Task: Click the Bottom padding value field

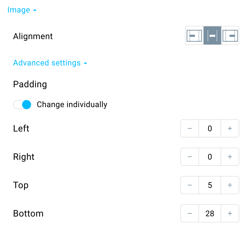Action: pos(210,213)
